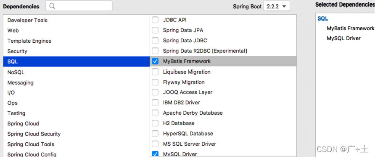This screenshot has height=157, width=375.
Task: Select the Spring Cloud Tools category
Action: pos(77,144)
